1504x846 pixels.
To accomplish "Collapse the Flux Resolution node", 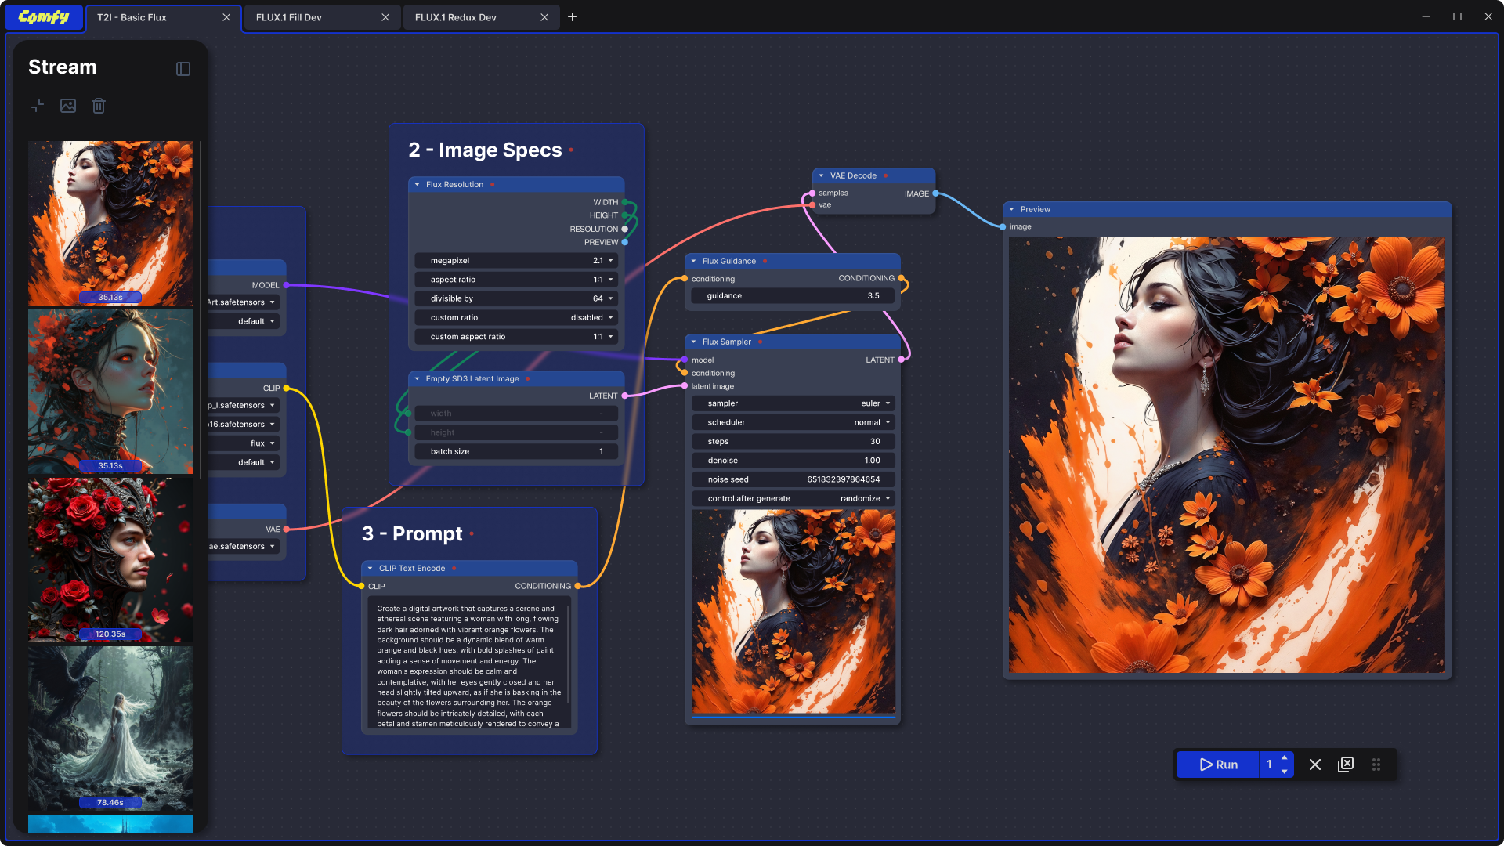I will tap(418, 185).
